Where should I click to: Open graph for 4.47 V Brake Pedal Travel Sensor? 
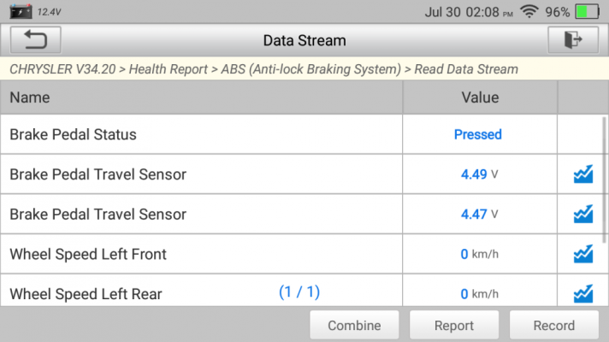click(583, 215)
